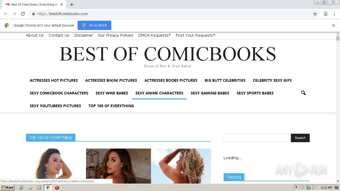Click the BEST OF COMICBOOKS site logo
This screenshot has width=340, height=191.
coord(168,54)
